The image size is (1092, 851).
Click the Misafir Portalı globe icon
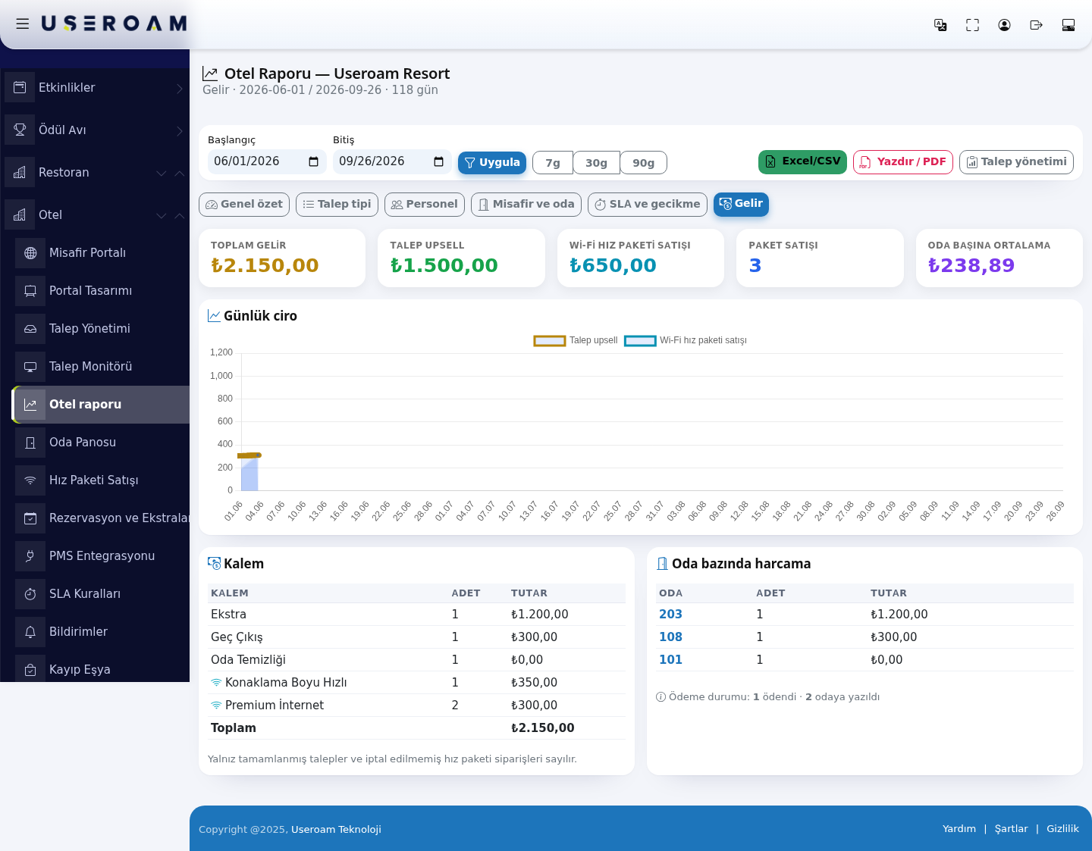click(x=30, y=253)
